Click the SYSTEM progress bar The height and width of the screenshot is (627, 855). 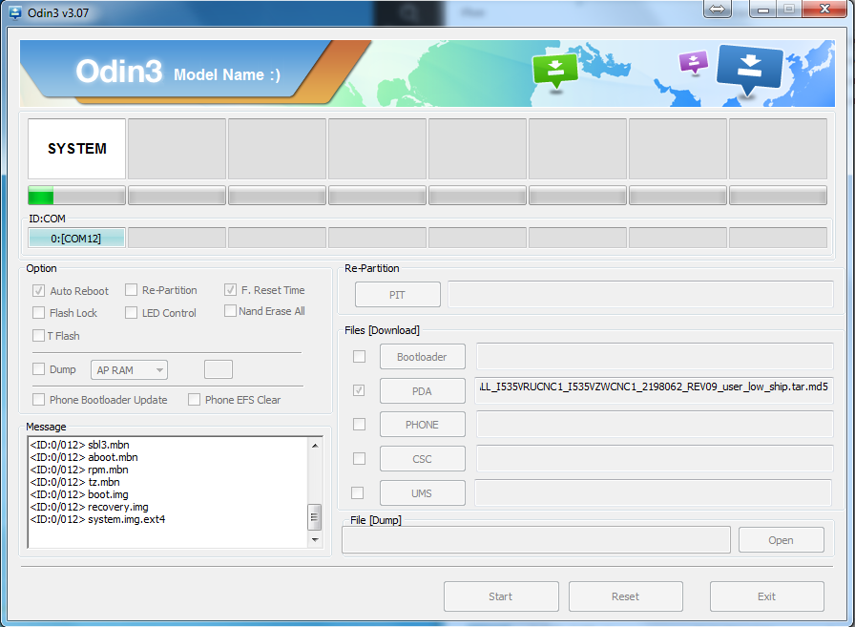[76, 197]
